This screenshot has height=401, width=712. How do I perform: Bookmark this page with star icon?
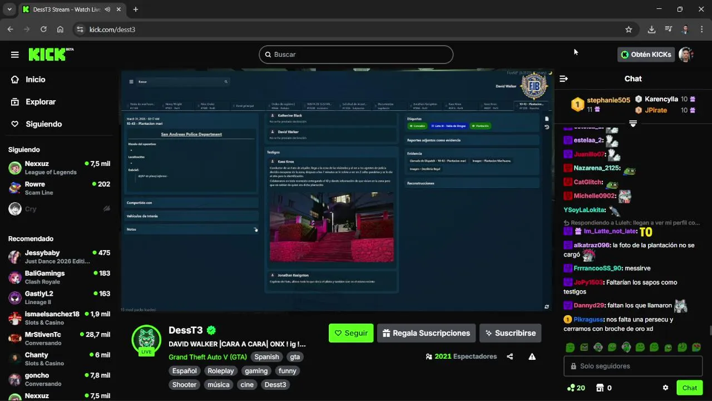click(x=629, y=30)
